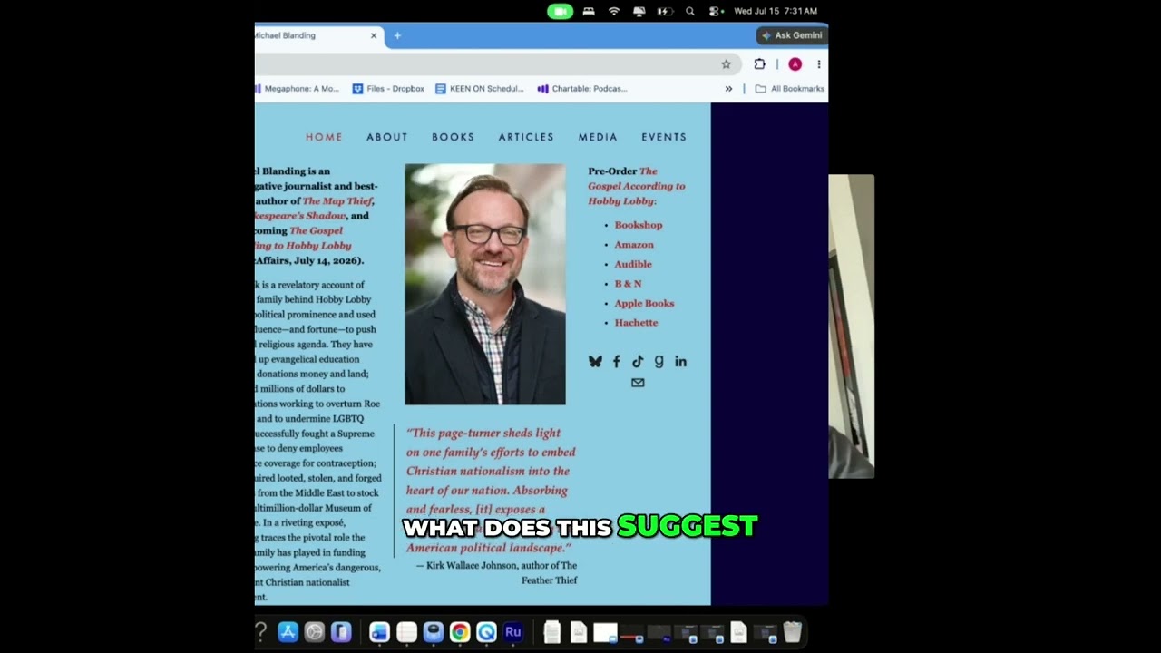Image resolution: width=1161 pixels, height=653 pixels.
Task: Open the Focus bed icon in menu bar
Action: click(589, 12)
